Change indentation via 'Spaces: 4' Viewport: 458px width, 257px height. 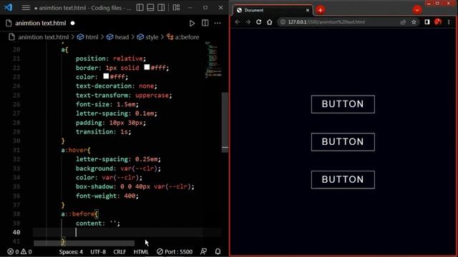[x=71, y=251]
